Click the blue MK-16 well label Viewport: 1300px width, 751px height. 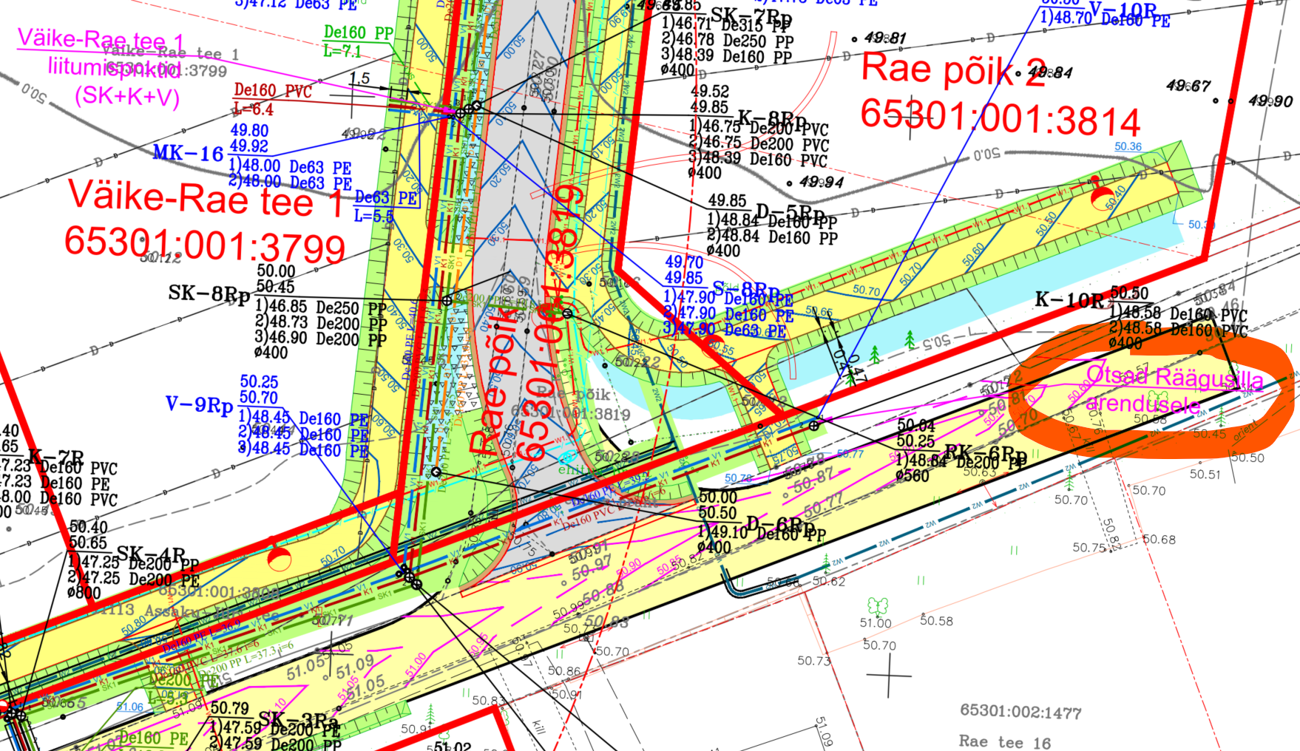pos(188,154)
